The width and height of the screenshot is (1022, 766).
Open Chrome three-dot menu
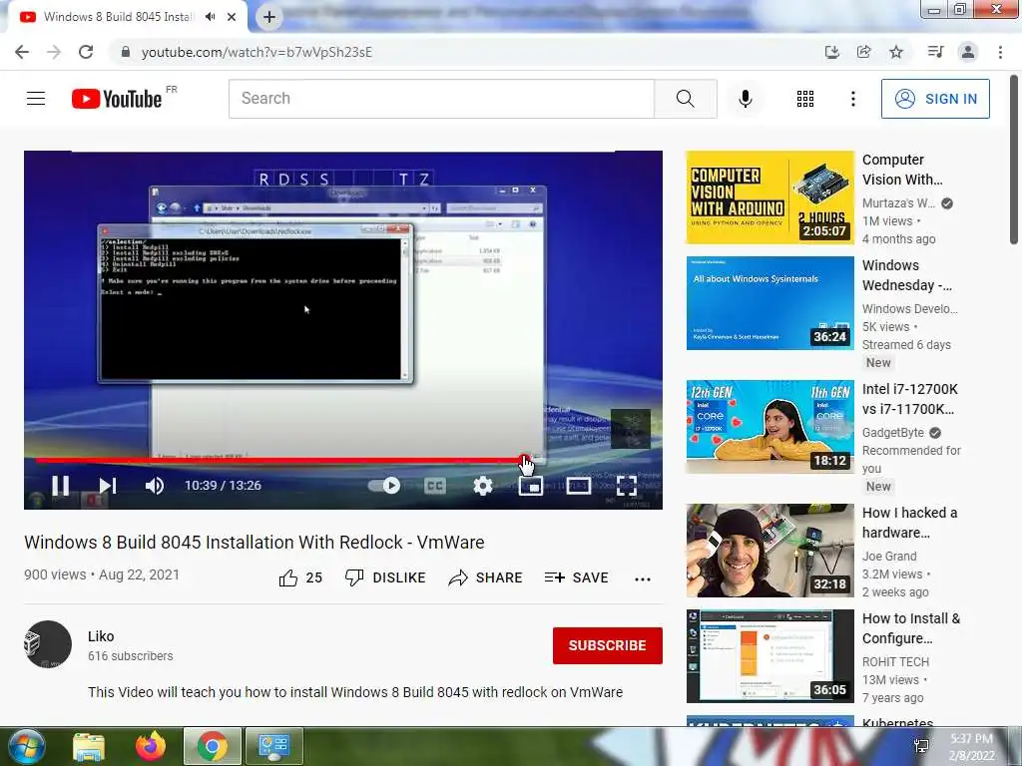1000,52
